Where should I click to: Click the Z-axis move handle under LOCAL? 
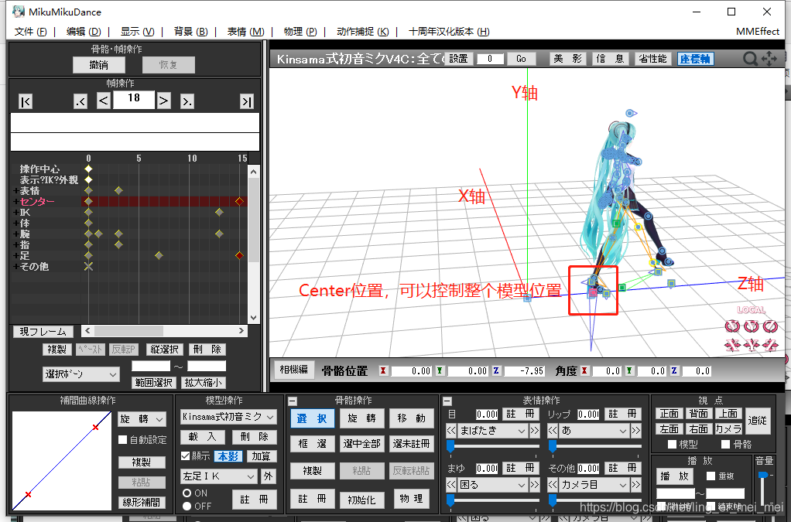tap(770, 345)
